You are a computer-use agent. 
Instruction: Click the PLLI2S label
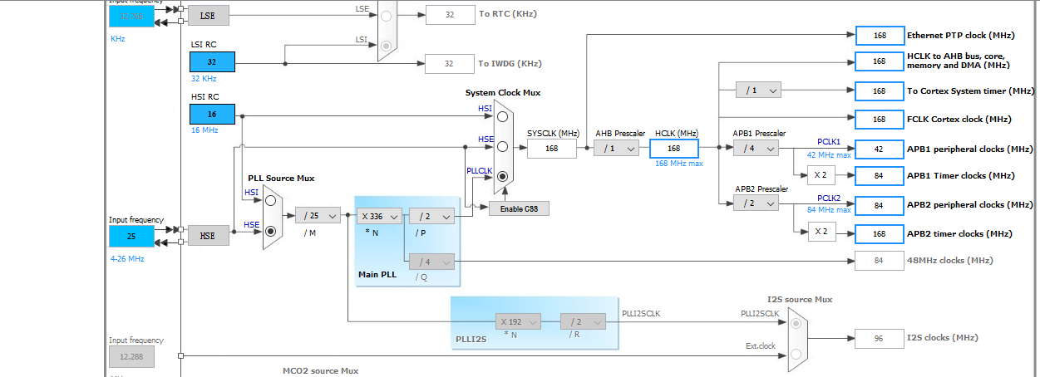[471, 339]
